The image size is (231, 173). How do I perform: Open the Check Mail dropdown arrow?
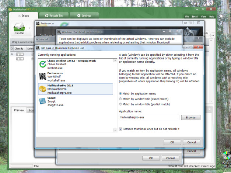[29, 28]
